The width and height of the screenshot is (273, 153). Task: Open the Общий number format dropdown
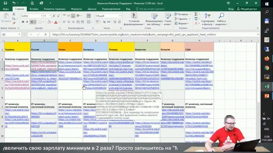point(120,16)
